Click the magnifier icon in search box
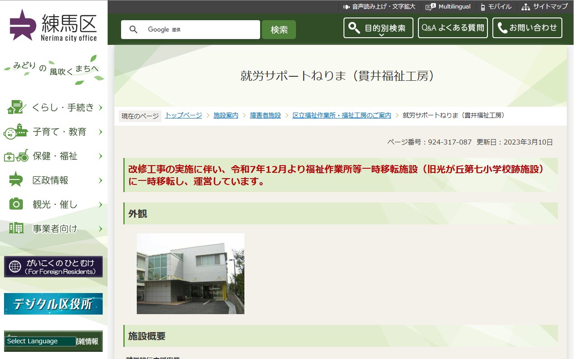 click(133, 30)
